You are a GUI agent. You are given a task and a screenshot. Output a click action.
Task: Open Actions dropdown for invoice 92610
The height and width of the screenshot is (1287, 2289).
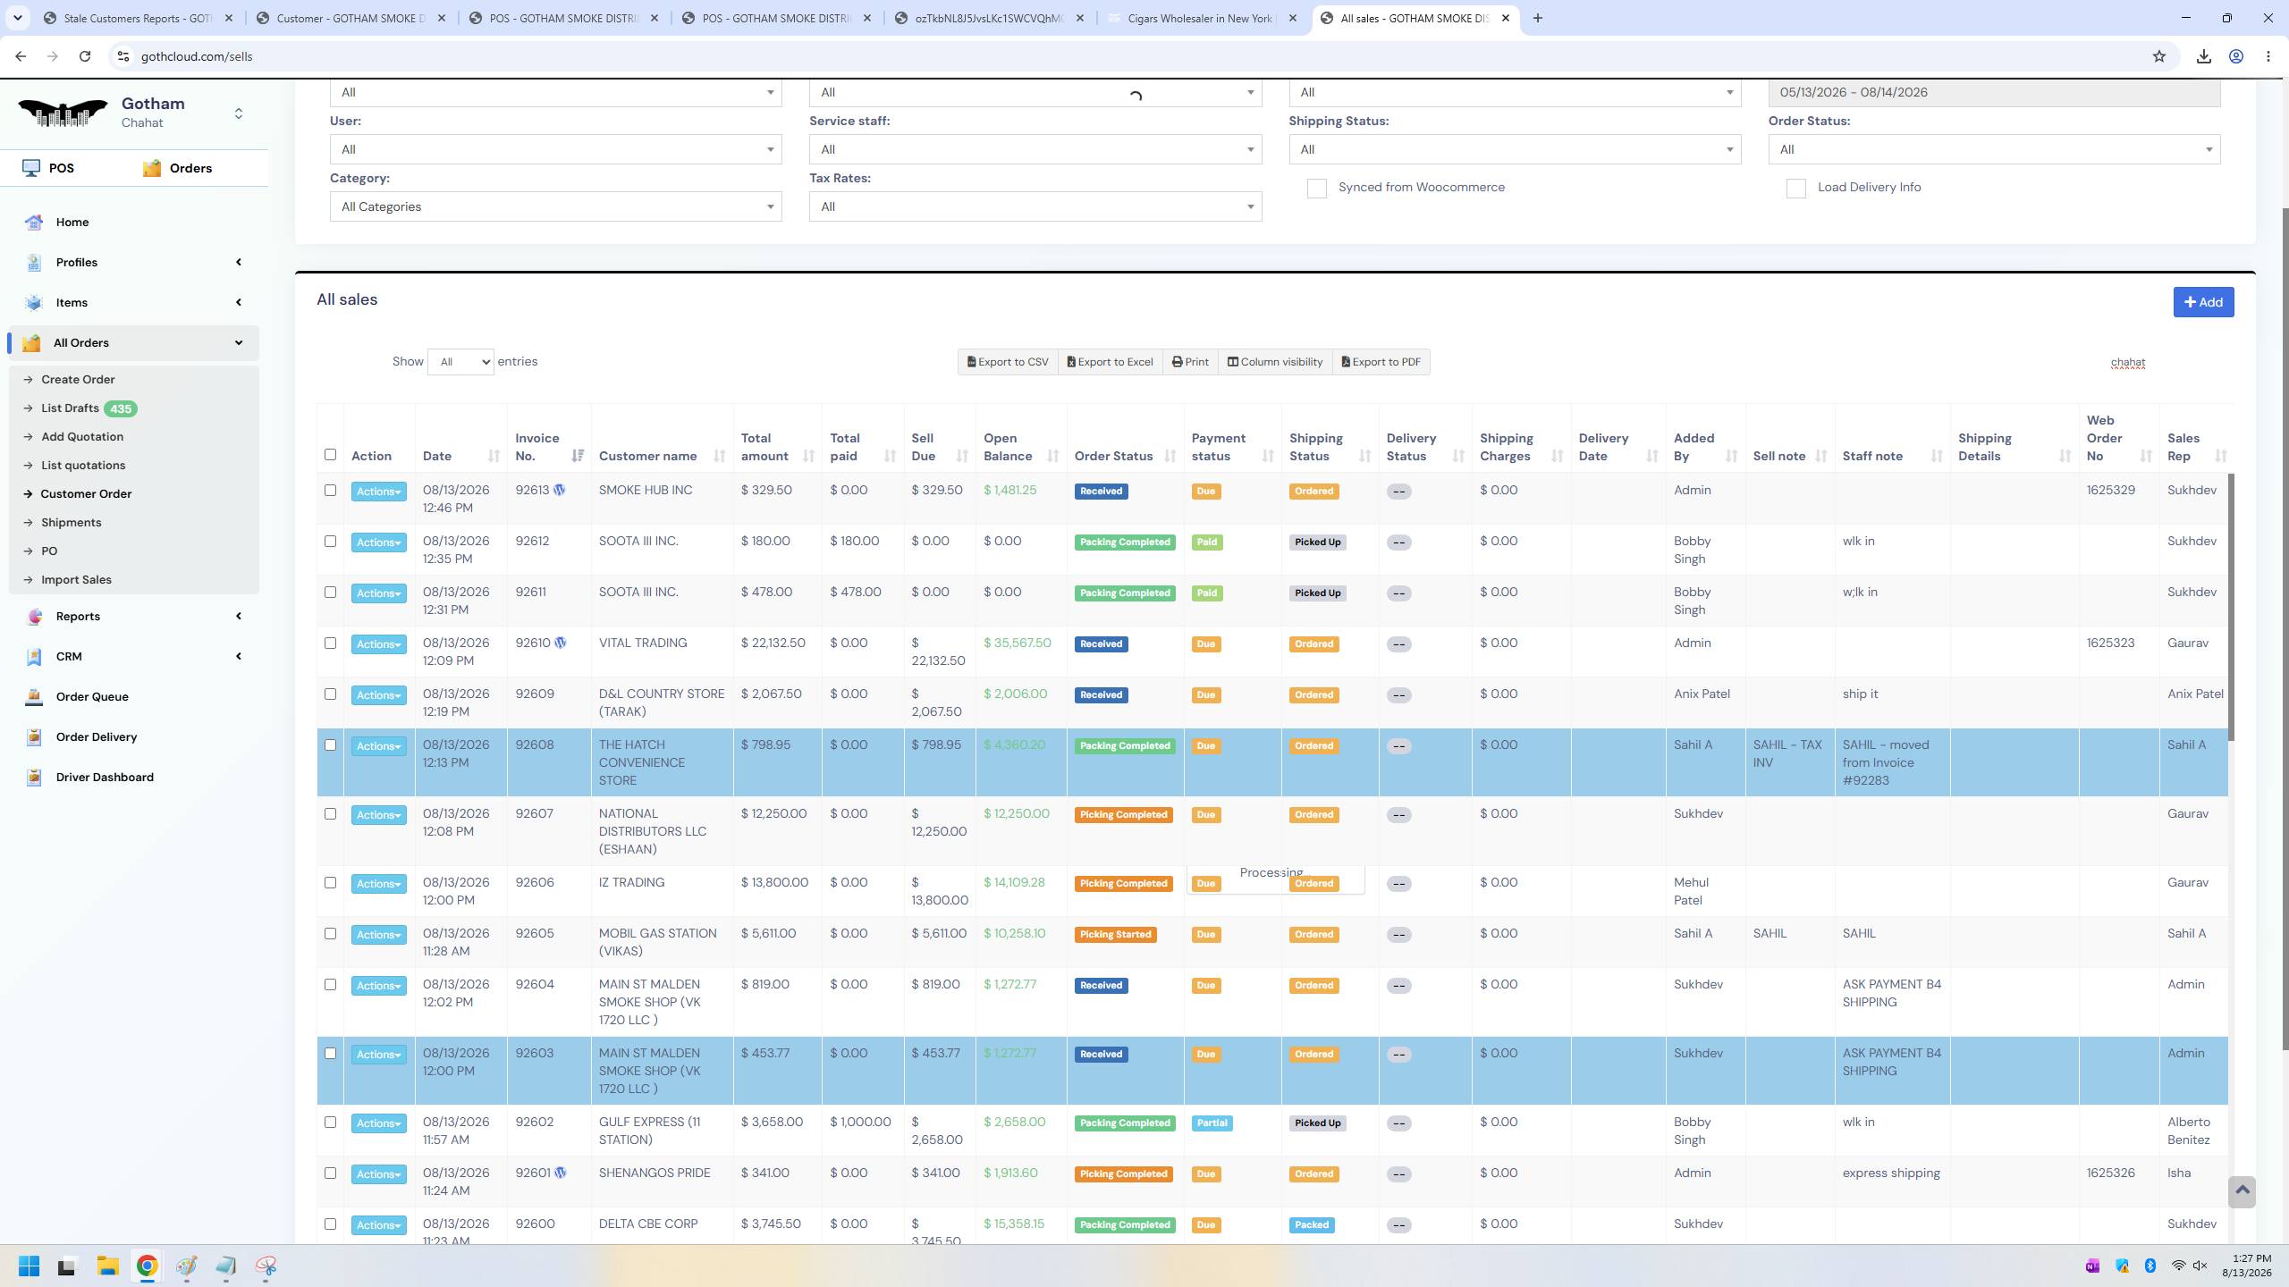(378, 643)
